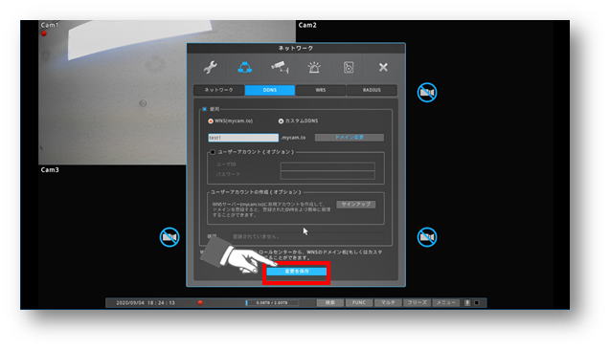The height and width of the screenshot is (350, 610).
Task: Close the network dialog with X icon
Action: point(383,68)
